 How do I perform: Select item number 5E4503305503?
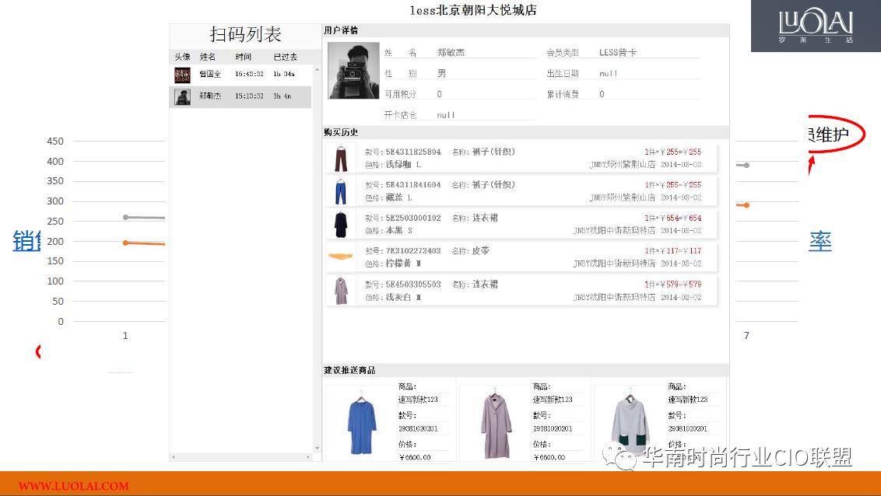(413, 285)
